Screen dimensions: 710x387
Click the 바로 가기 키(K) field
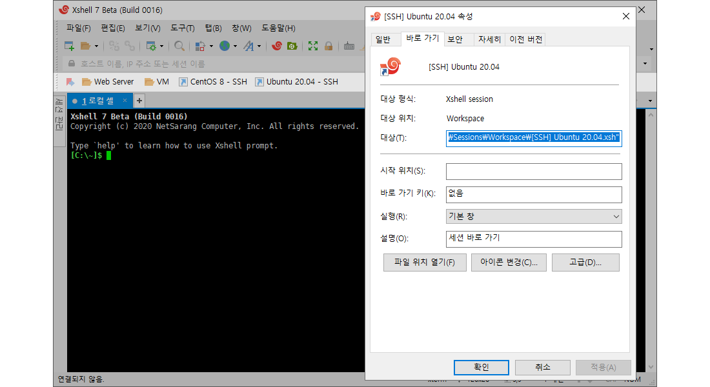[534, 195]
